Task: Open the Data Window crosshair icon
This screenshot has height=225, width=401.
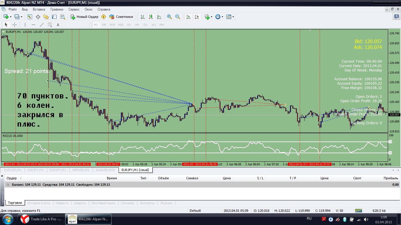Action: [x=38, y=17]
